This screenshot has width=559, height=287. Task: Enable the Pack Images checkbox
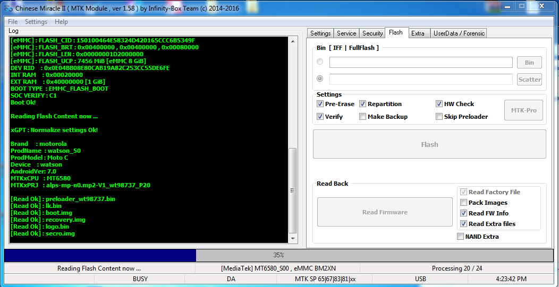463,203
